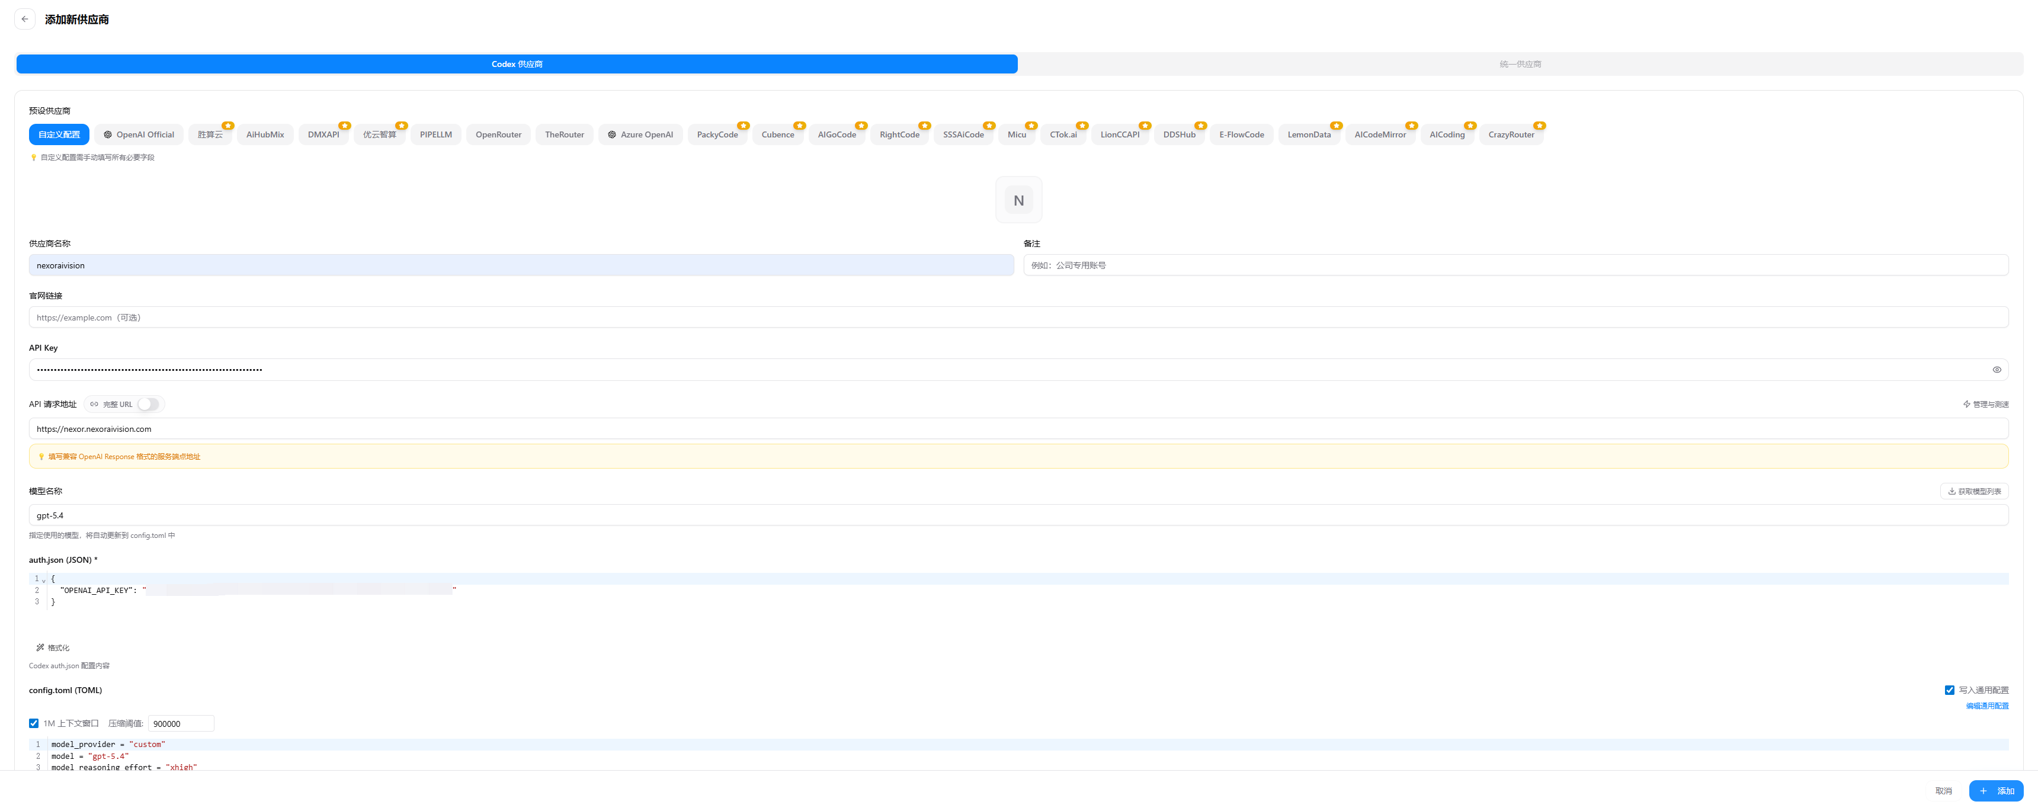Toggle the 完整 URL switch
This screenshot has height=811, width=2038.
point(149,404)
